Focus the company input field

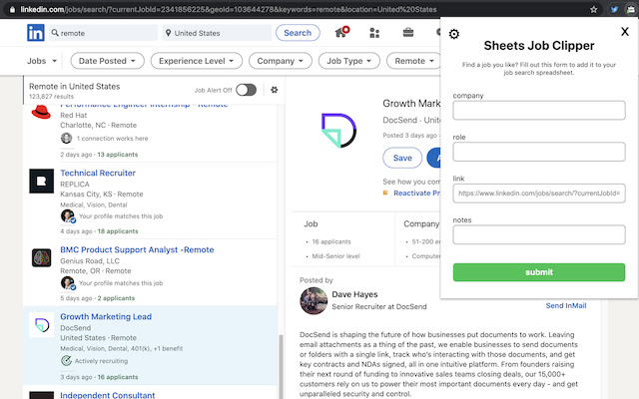pos(539,111)
